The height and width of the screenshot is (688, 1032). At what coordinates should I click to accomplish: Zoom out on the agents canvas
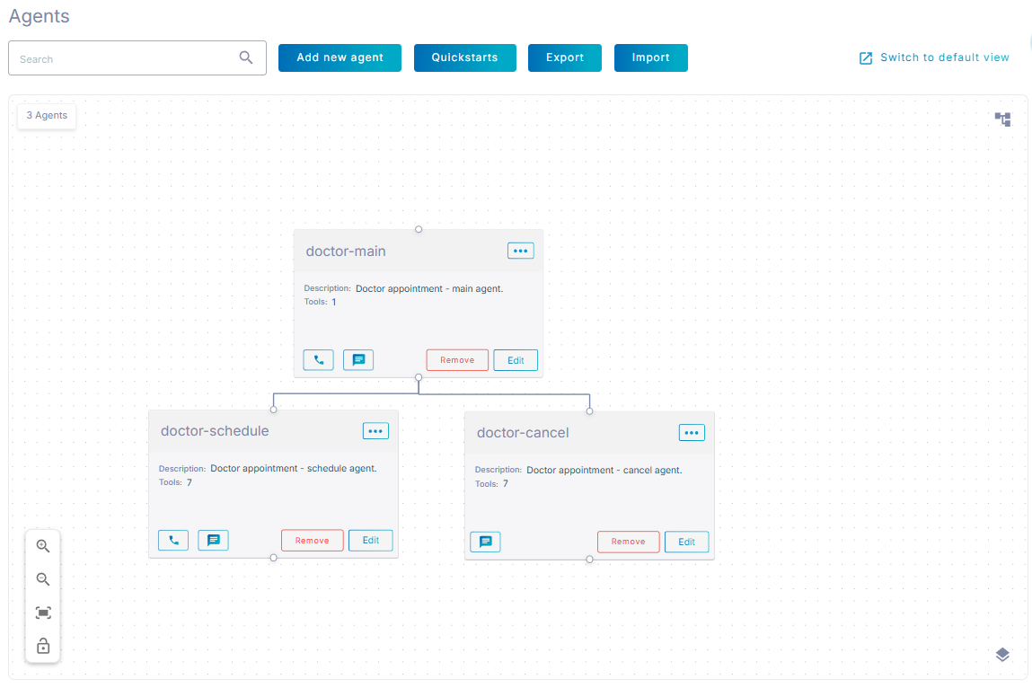click(42, 579)
